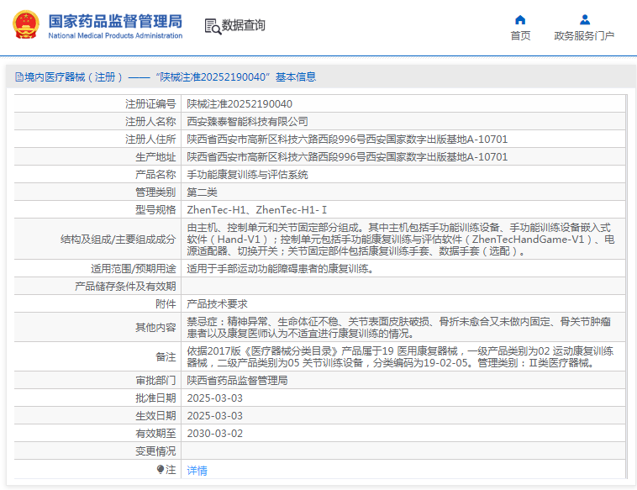
Task: Open the 数据查询 search icon
Action: (213, 26)
